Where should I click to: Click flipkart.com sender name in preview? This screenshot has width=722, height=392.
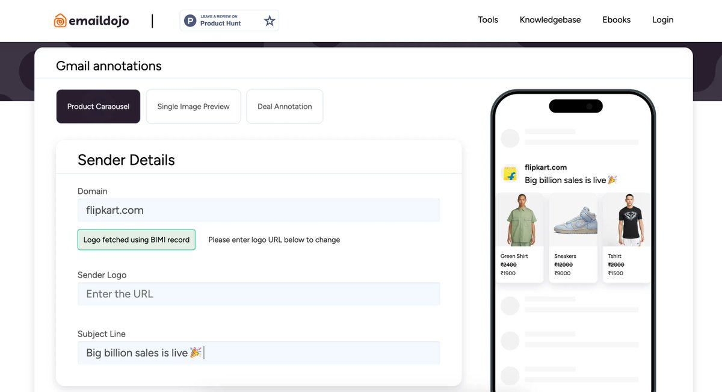point(546,167)
